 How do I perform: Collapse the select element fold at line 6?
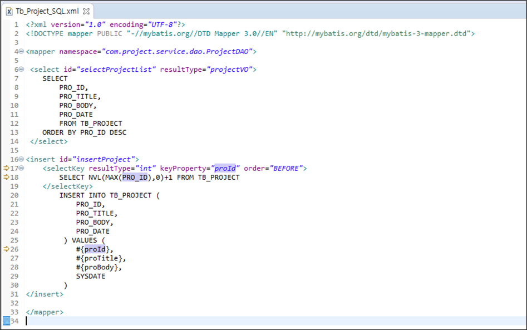click(21, 69)
